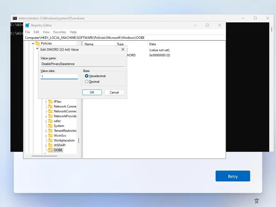Screen dimensions: 276x207
Task: Expand the WSDAPI tree node
Action: point(46,145)
